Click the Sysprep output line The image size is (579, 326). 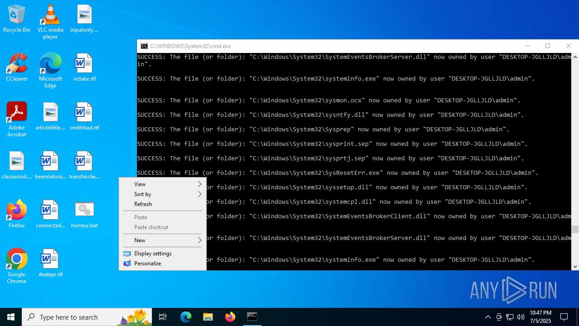(x=323, y=129)
